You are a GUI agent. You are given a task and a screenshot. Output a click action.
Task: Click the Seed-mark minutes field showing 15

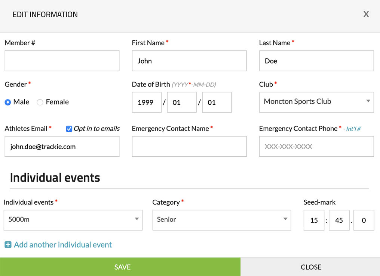coord(314,220)
